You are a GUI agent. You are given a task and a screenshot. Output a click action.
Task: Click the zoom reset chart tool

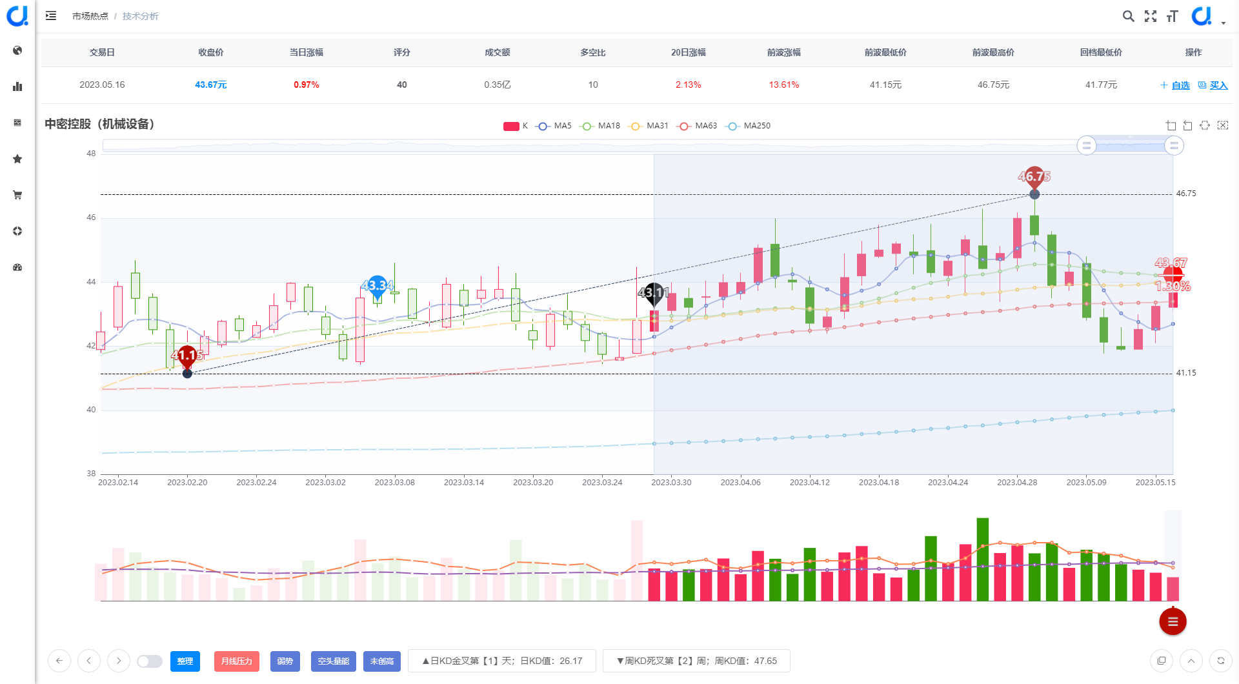tap(1188, 126)
